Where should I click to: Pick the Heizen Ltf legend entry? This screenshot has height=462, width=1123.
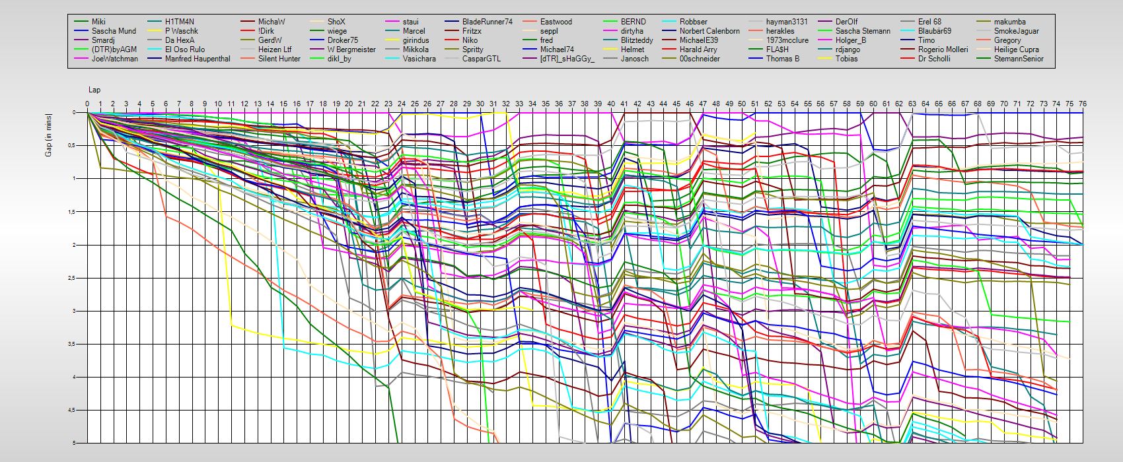275,49
